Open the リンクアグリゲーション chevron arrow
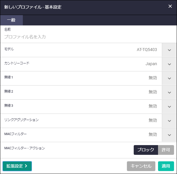 pos(169,121)
